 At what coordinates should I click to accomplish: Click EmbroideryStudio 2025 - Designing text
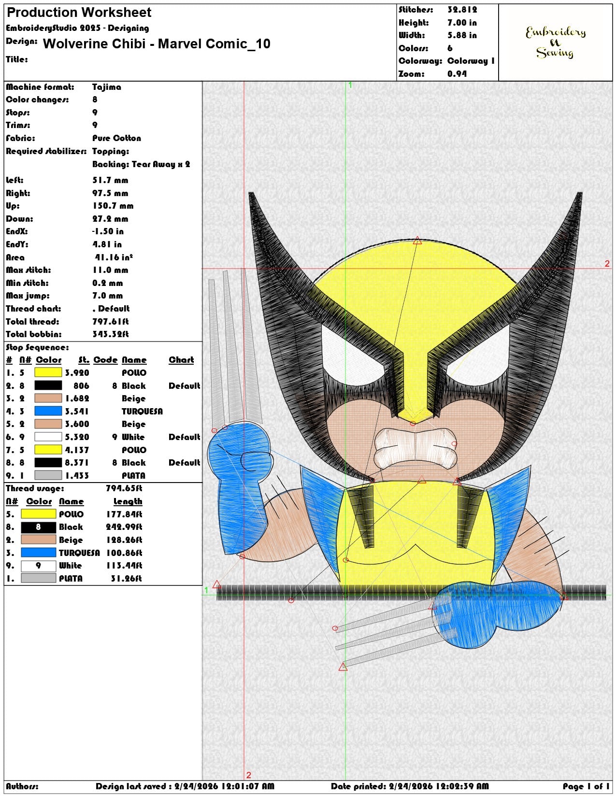[77, 28]
